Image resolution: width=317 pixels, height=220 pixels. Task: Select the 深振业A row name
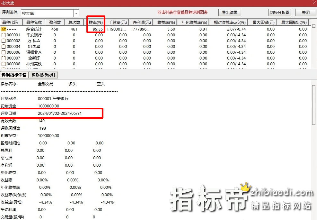[34, 52]
